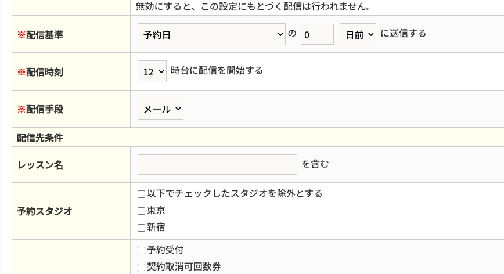Select the 契約取消可回数券 checkbox

(x=142, y=267)
